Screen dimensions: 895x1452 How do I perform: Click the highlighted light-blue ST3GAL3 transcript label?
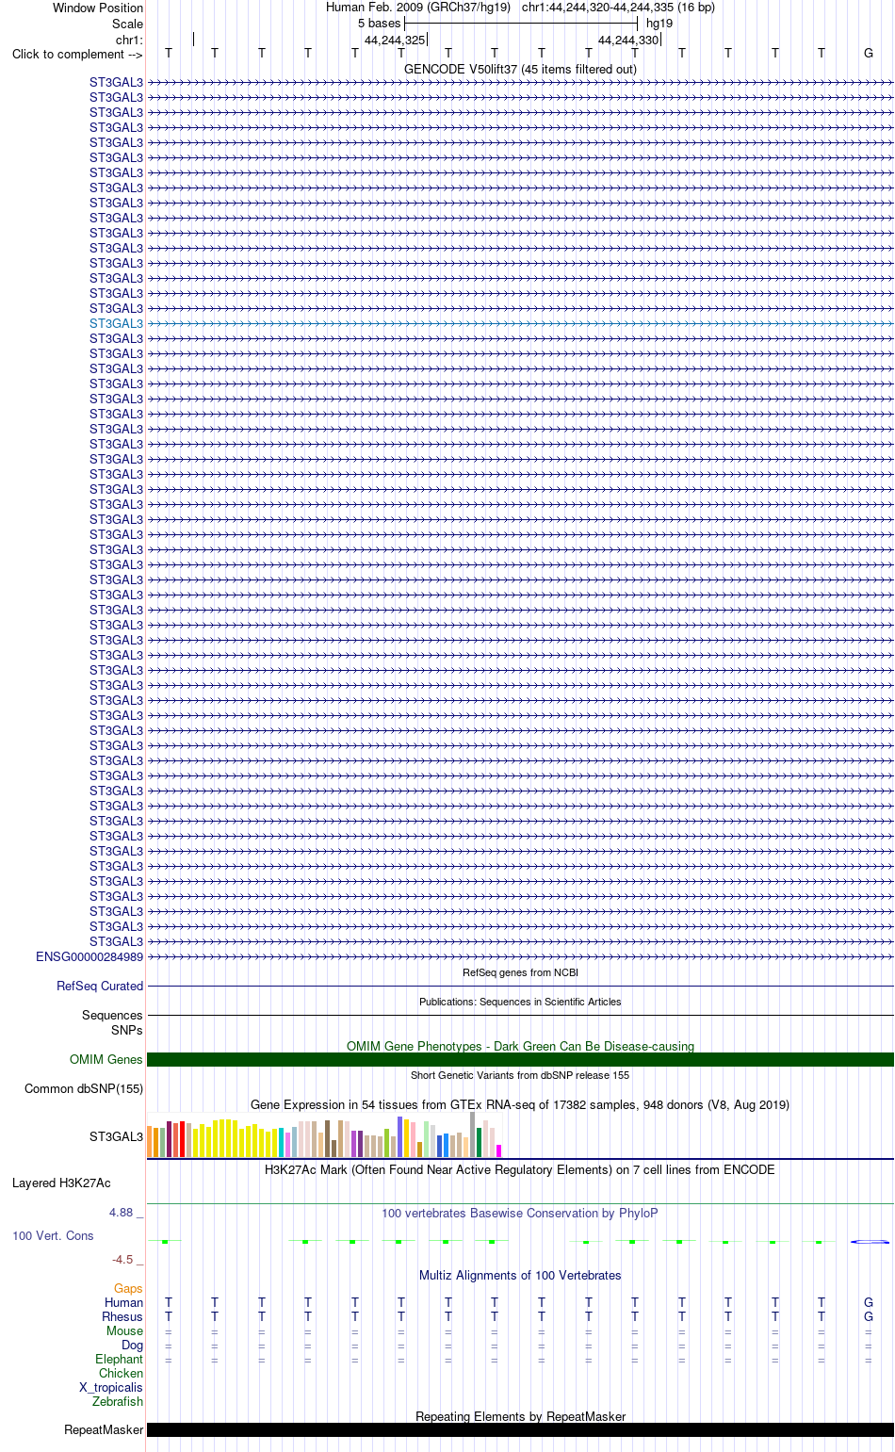(116, 323)
